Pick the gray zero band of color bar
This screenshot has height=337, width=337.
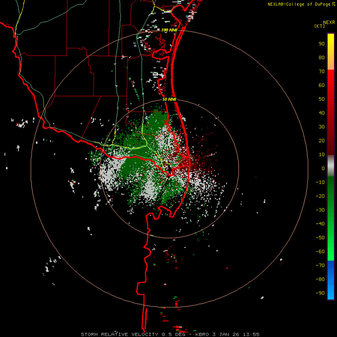(331, 166)
